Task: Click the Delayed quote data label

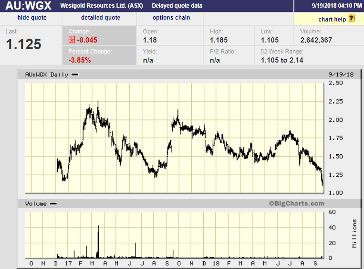Action: tap(177, 6)
